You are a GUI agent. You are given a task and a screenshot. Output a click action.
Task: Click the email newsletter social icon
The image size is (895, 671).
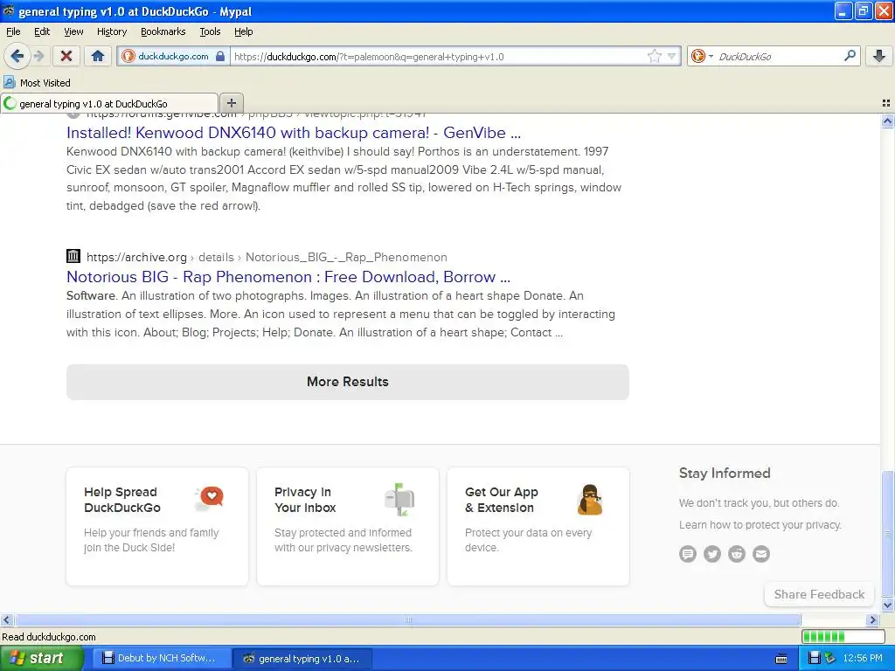point(761,553)
